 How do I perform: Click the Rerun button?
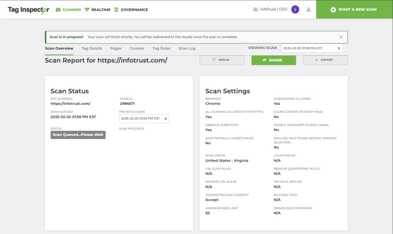(x=222, y=60)
